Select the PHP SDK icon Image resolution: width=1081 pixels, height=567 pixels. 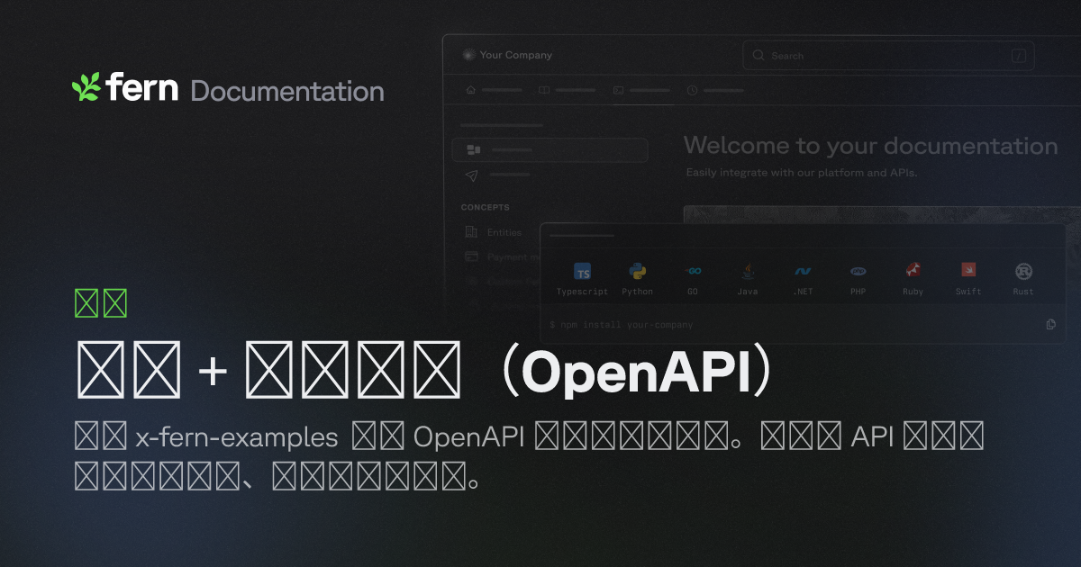tap(858, 270)
